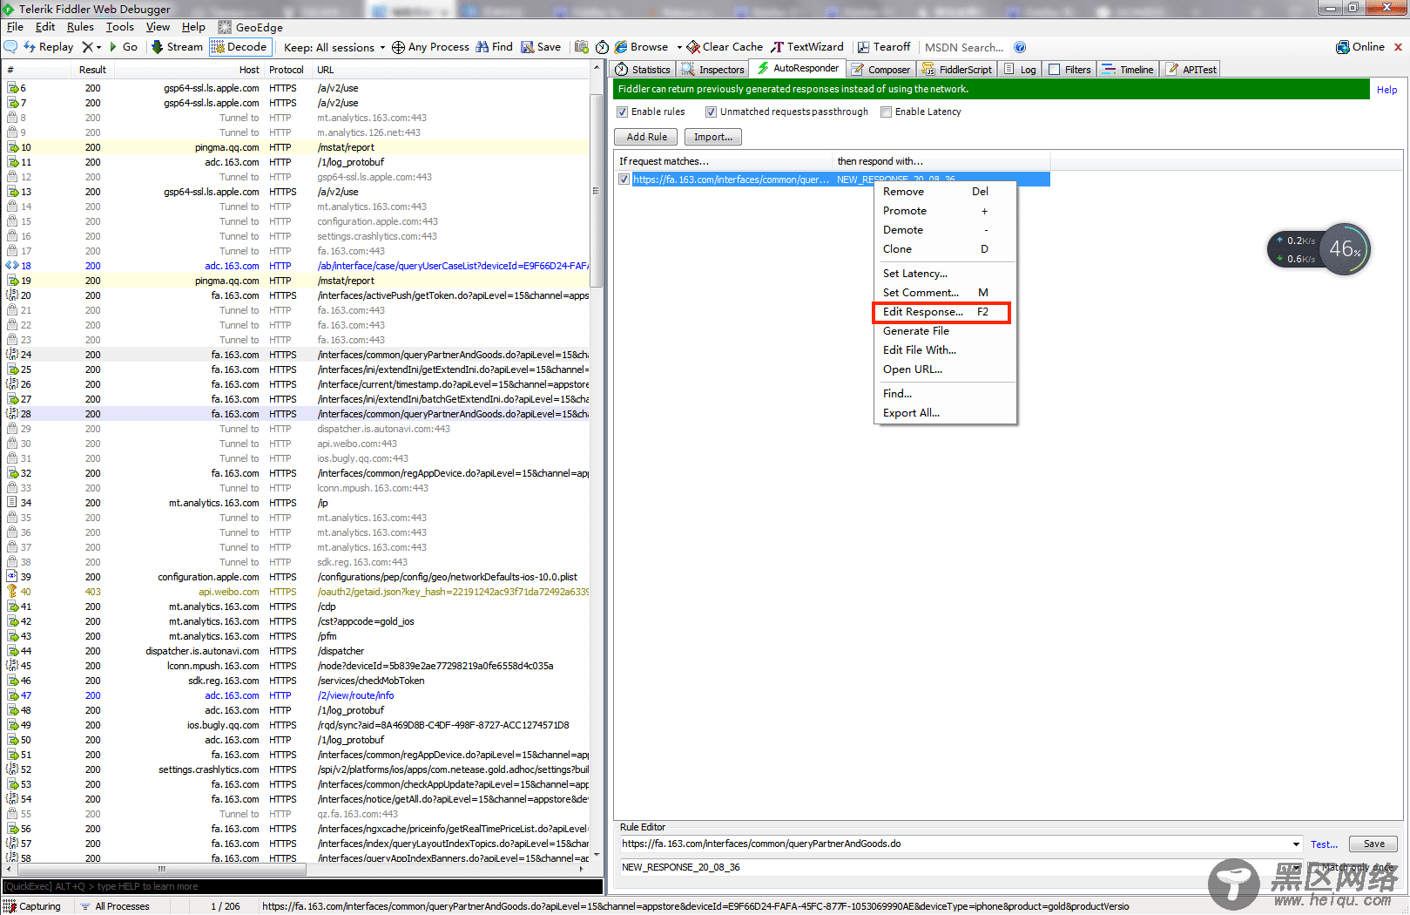Toggle the Decode toolbar button
This screenshot has width=1410, height=915.
(240, 47)
